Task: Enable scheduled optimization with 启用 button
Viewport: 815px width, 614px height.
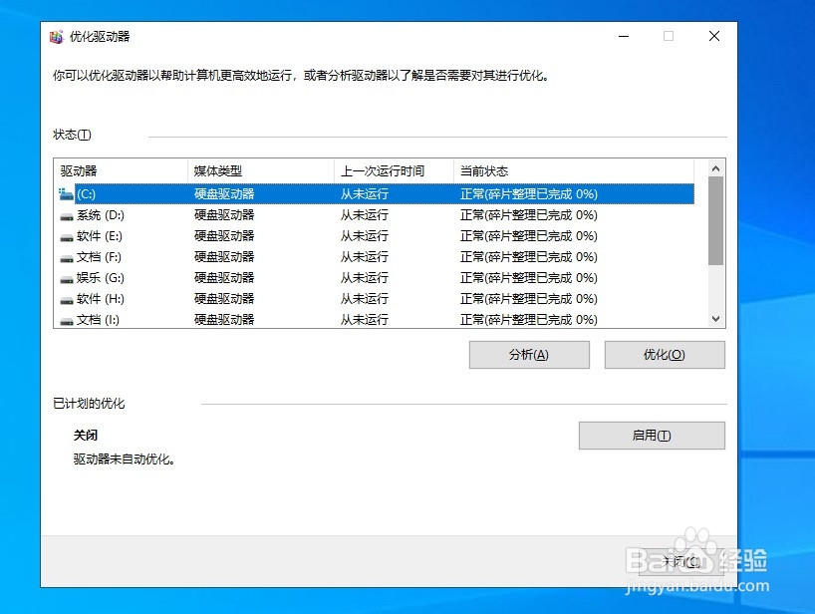Action: coord(651,435)
